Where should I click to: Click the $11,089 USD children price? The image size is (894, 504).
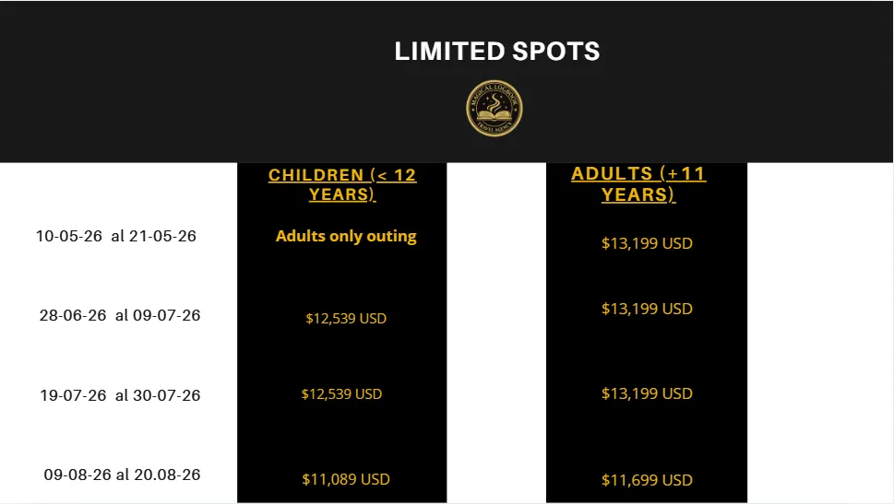(346, 479)
